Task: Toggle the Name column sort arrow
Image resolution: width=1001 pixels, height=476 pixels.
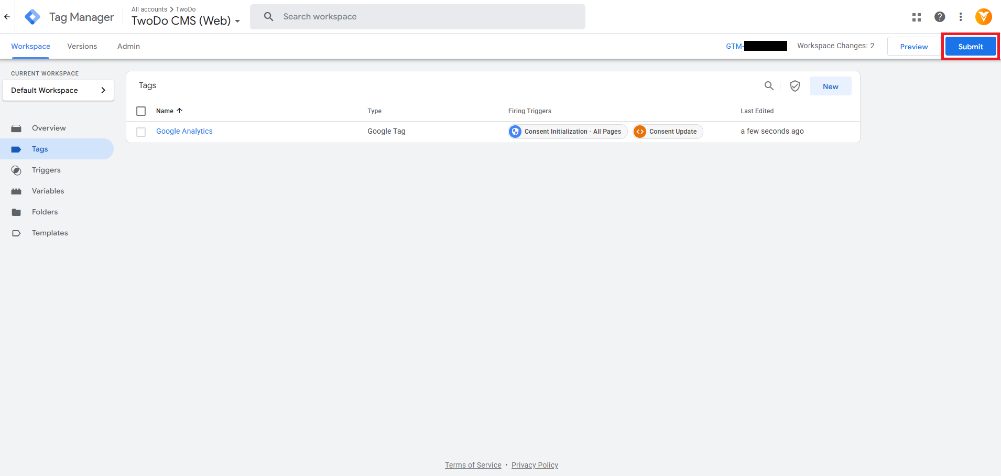Action: pos(179,111)
